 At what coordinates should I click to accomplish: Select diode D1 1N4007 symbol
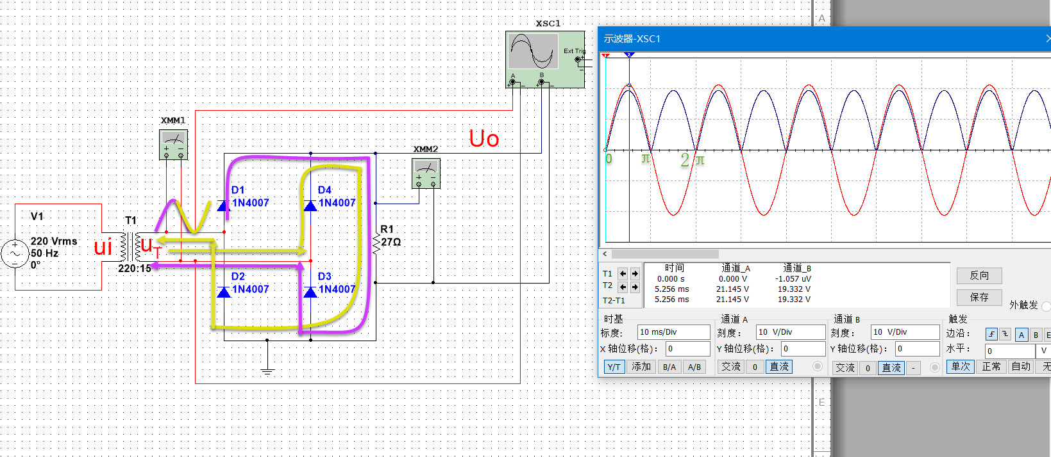tap(224, 205)
